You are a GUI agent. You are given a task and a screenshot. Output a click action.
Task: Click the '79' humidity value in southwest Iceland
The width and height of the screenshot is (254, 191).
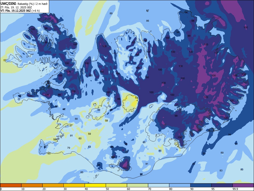[x=69, y=148]
